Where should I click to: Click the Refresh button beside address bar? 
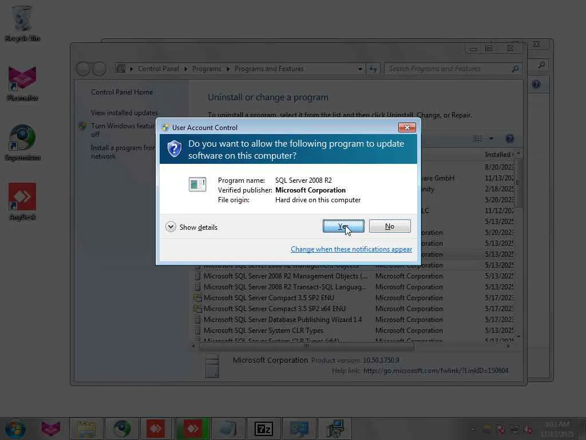pos(373,69)
